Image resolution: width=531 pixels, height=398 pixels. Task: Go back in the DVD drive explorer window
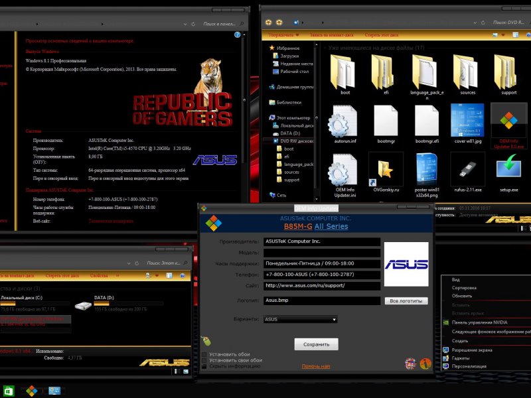pos(268,23)
